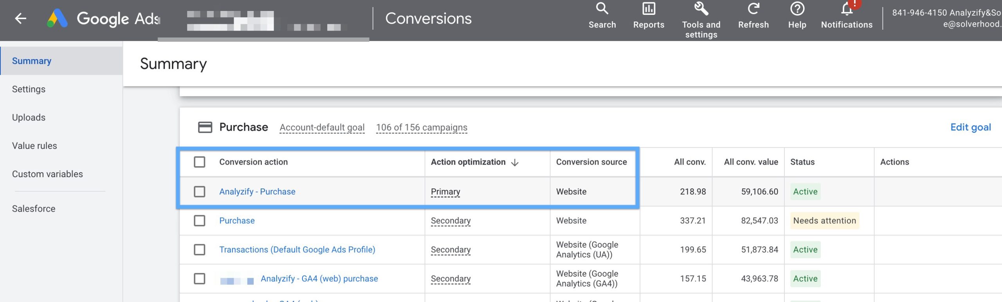The height and width of the screenshot is (302, 1002).
Task: Click the Action optimization column header
Action: point(468,162)
